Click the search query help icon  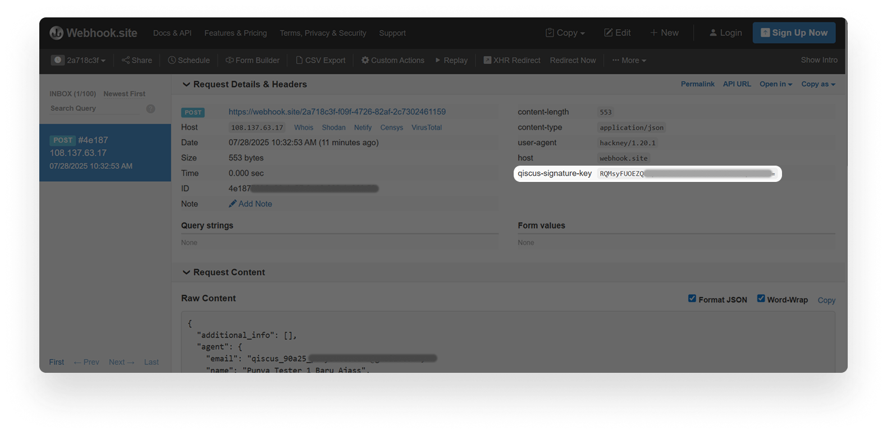(x=150, y=109)
